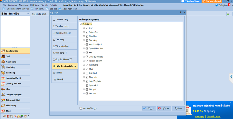Image resolution: width=233 pixels, height=119 pixels.
Task: Click the Đồng ý button
Action: (x=149, y=108)
